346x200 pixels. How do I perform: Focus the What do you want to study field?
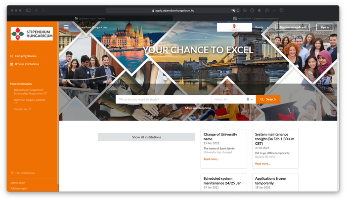(x=163, y=99)
